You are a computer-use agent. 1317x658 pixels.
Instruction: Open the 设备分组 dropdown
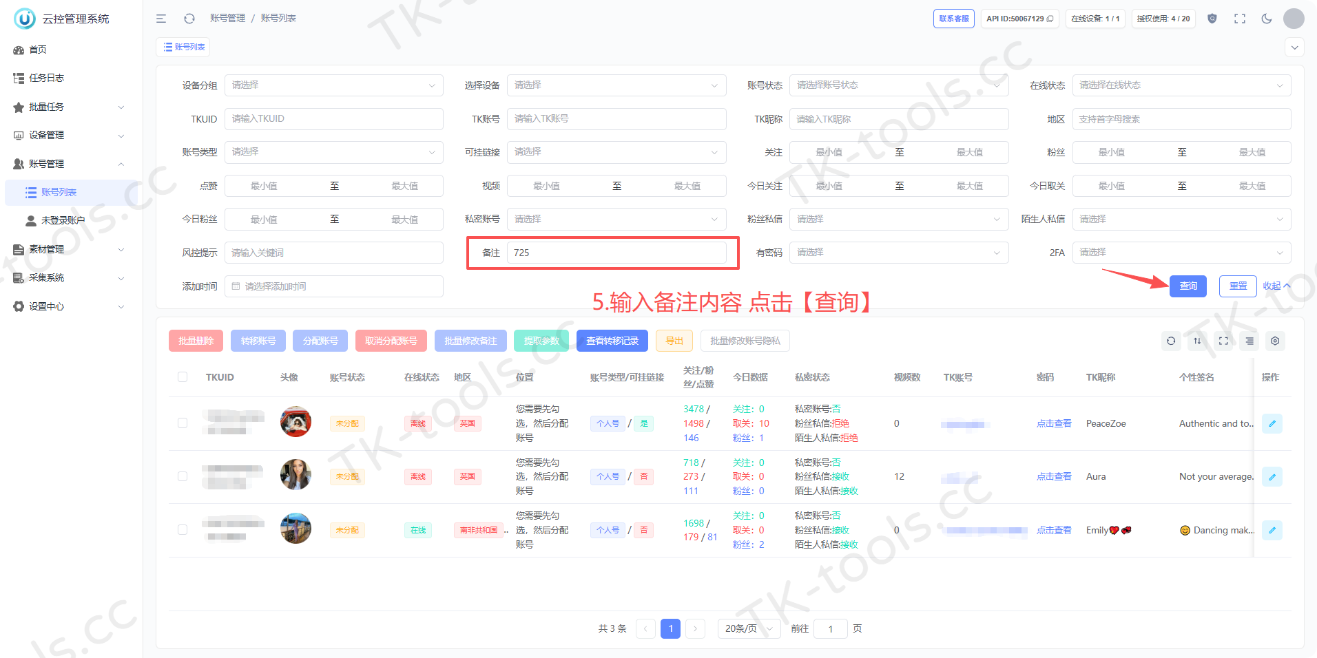334,85
